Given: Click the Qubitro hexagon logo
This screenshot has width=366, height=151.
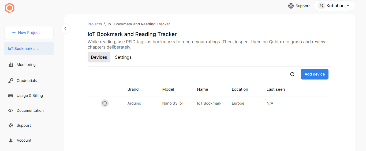Looking at the screenshot, I should 10,8.
